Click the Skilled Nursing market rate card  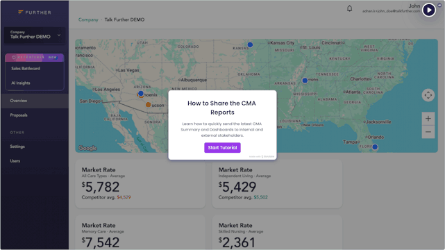pyautogui.click(x=277, y=233)
